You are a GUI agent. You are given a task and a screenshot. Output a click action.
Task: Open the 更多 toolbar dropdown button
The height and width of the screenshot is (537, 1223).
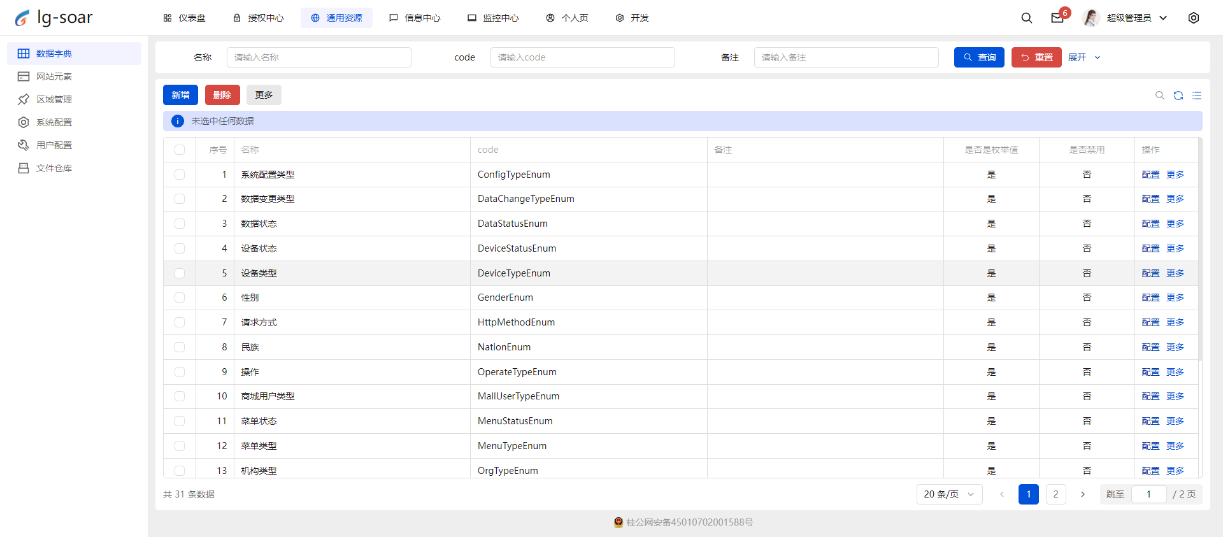(x=264, y=95)
